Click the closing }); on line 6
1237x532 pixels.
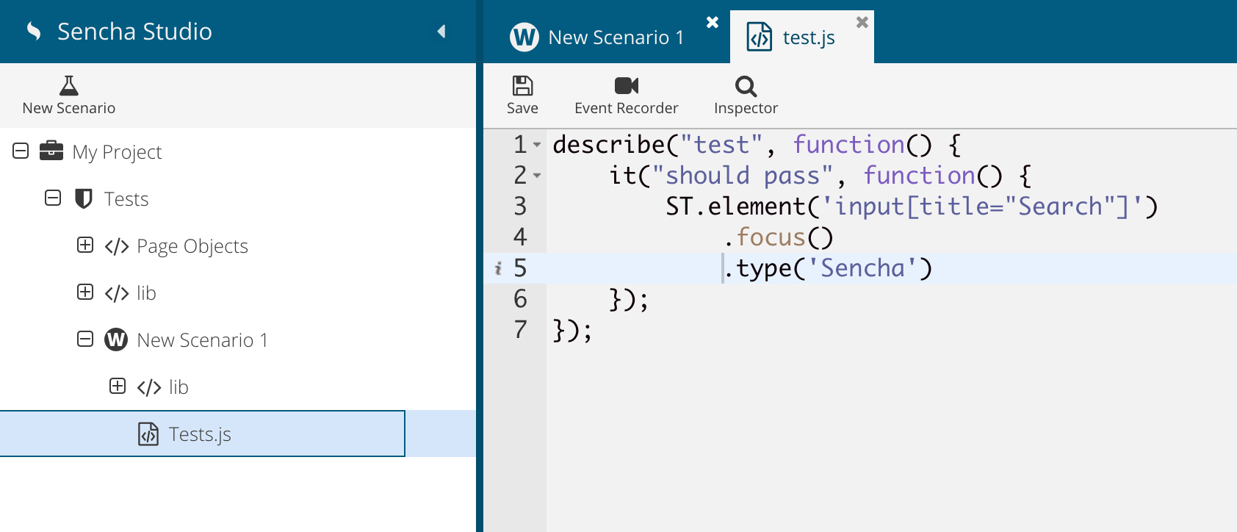630,299
